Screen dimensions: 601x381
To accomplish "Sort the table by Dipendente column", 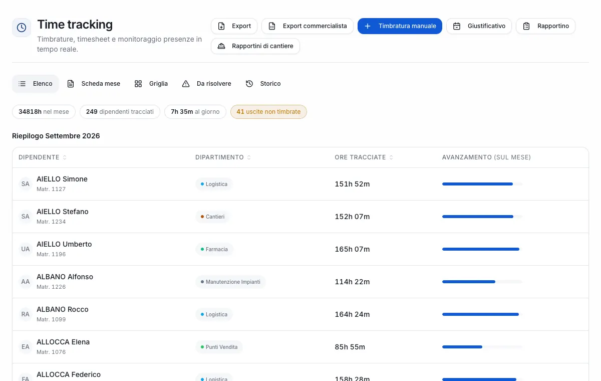I will pos(43,157).
